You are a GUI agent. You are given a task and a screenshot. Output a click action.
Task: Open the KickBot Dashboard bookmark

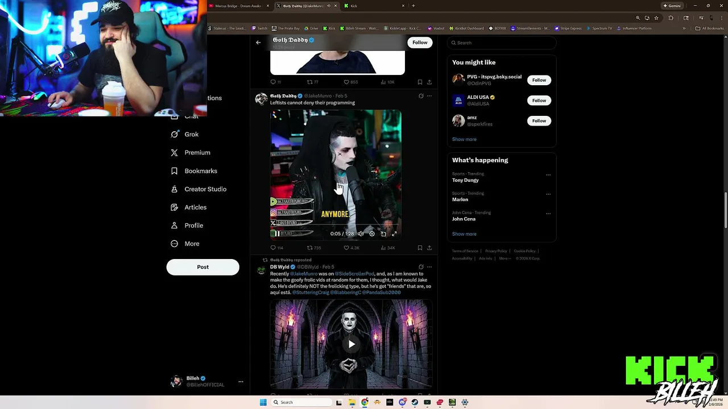(466, 28)
